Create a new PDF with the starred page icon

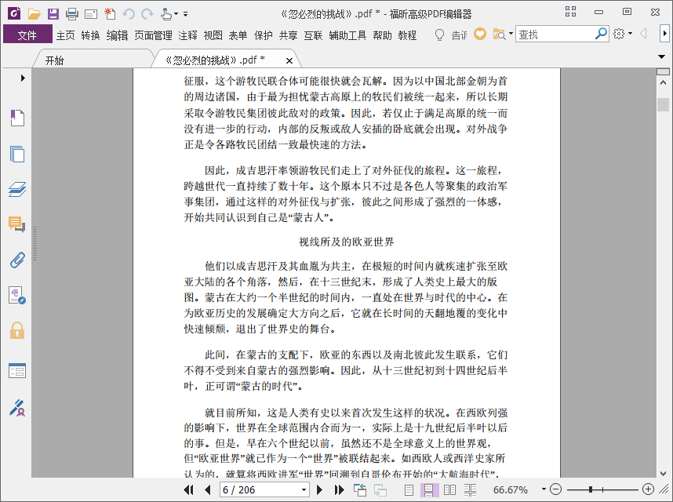coord(110,14)
